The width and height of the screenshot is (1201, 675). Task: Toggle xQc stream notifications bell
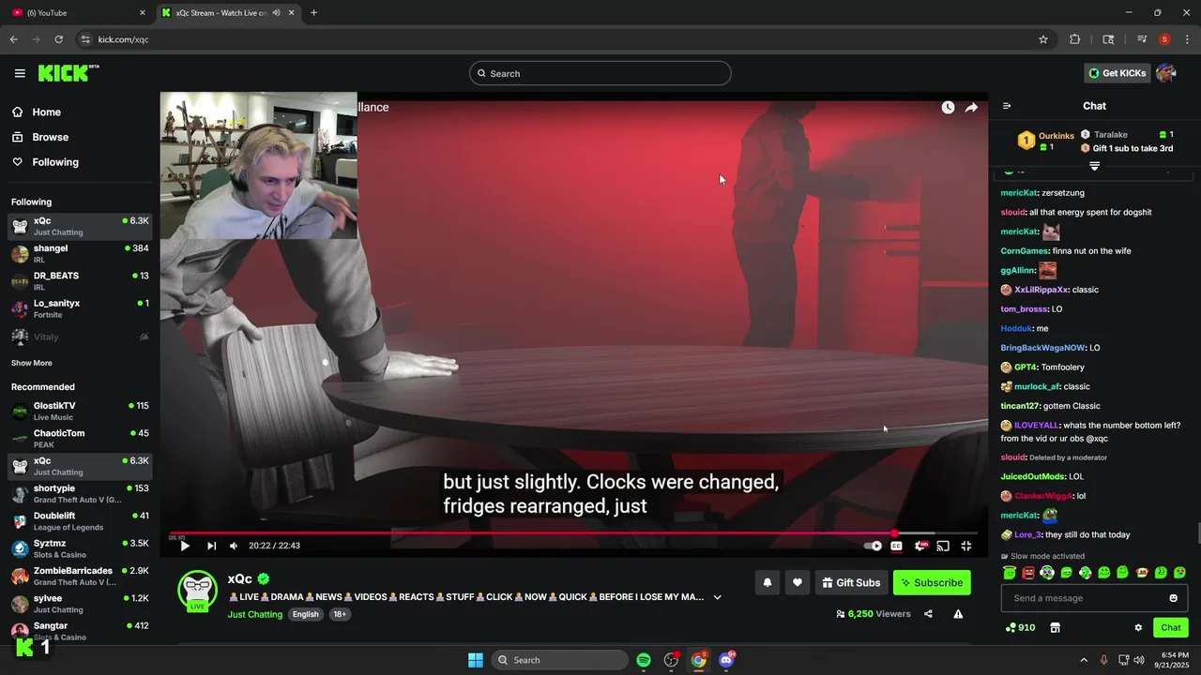767,582
